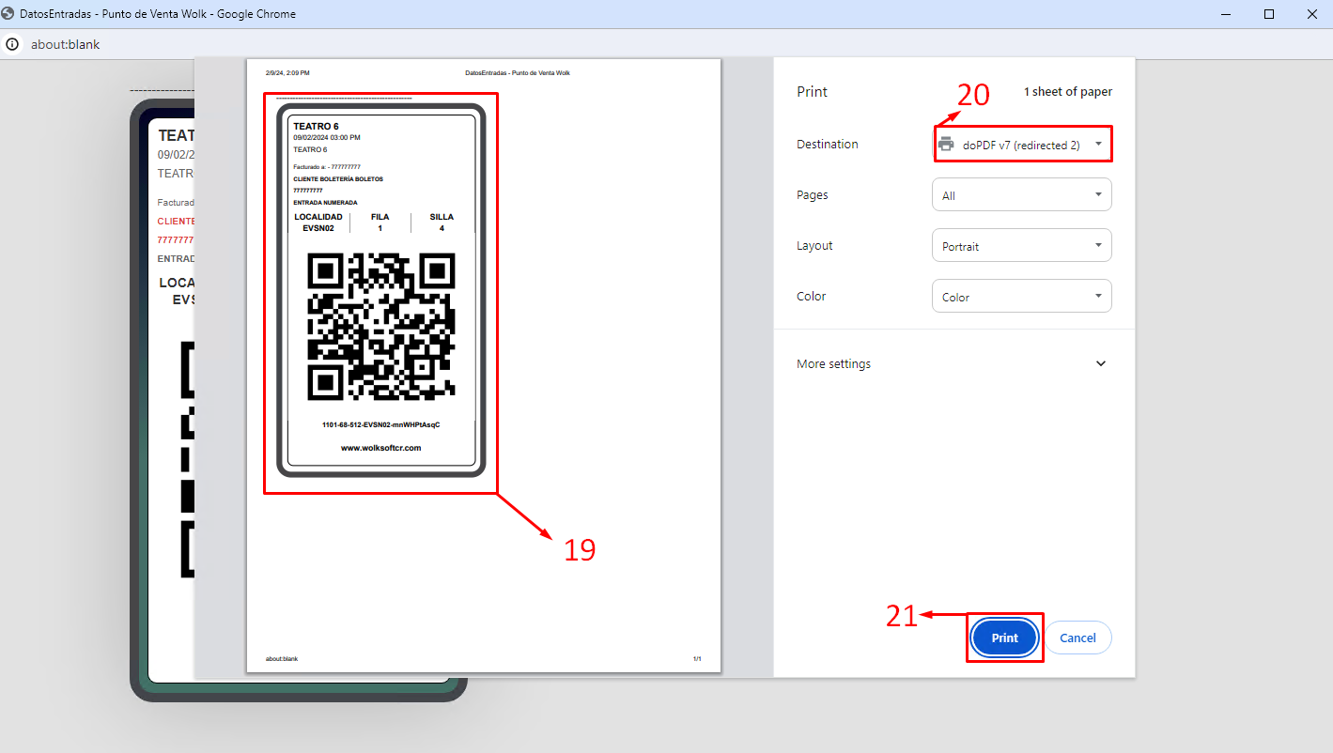
Task: Click the blue Print button
Action: 1004,638
